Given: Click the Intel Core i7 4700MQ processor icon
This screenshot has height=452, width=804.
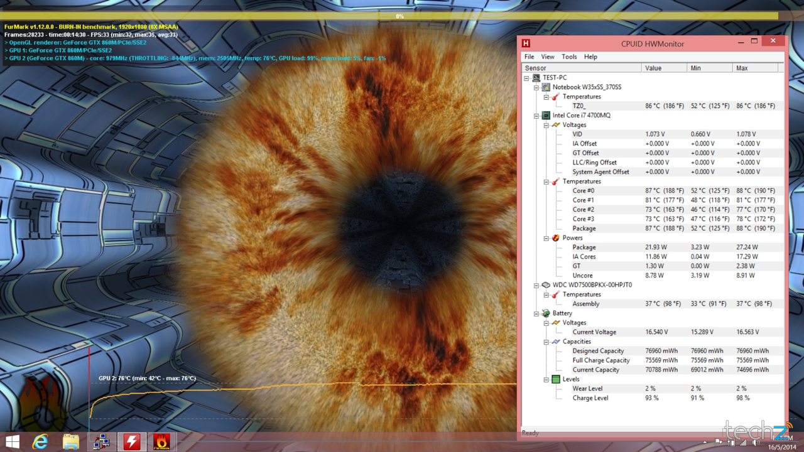Looking at the screenshot, I should pyautogui.click(x=546, y=116).
